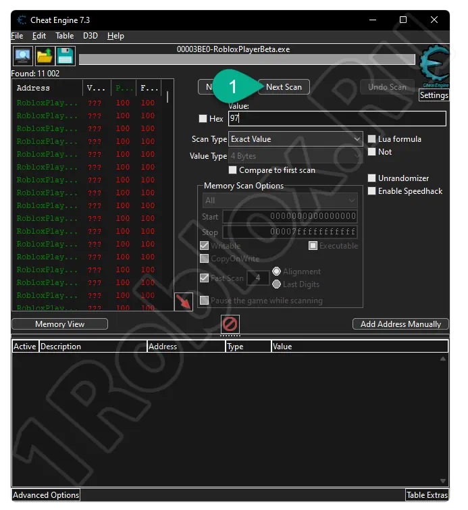Select the first RobloxPlay result row
Viewport: 468px width, 510px height.
click(86, 103)
